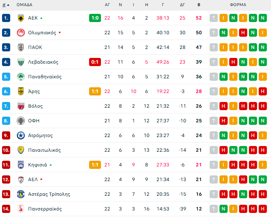Sort standings by ΔΓ goal difference column

pos(182,5)
